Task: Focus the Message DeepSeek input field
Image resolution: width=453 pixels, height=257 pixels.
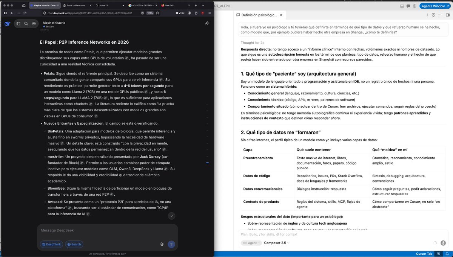Action: 107,230
